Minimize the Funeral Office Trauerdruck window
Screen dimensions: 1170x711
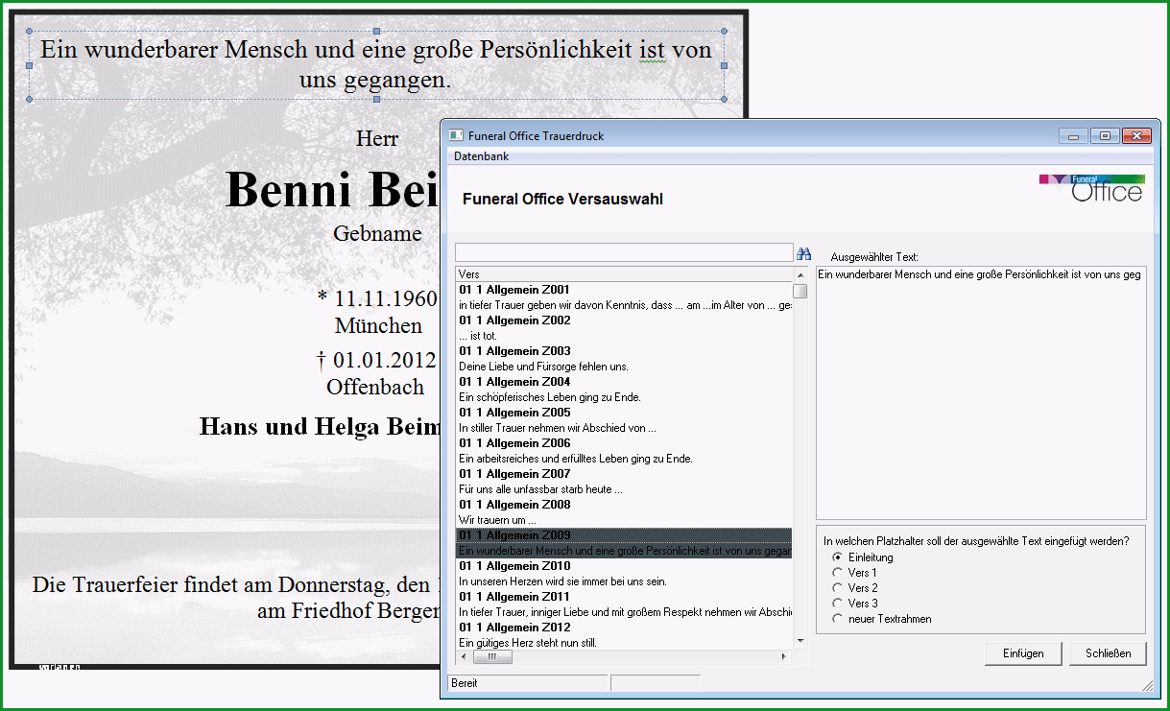point(1073,136)
